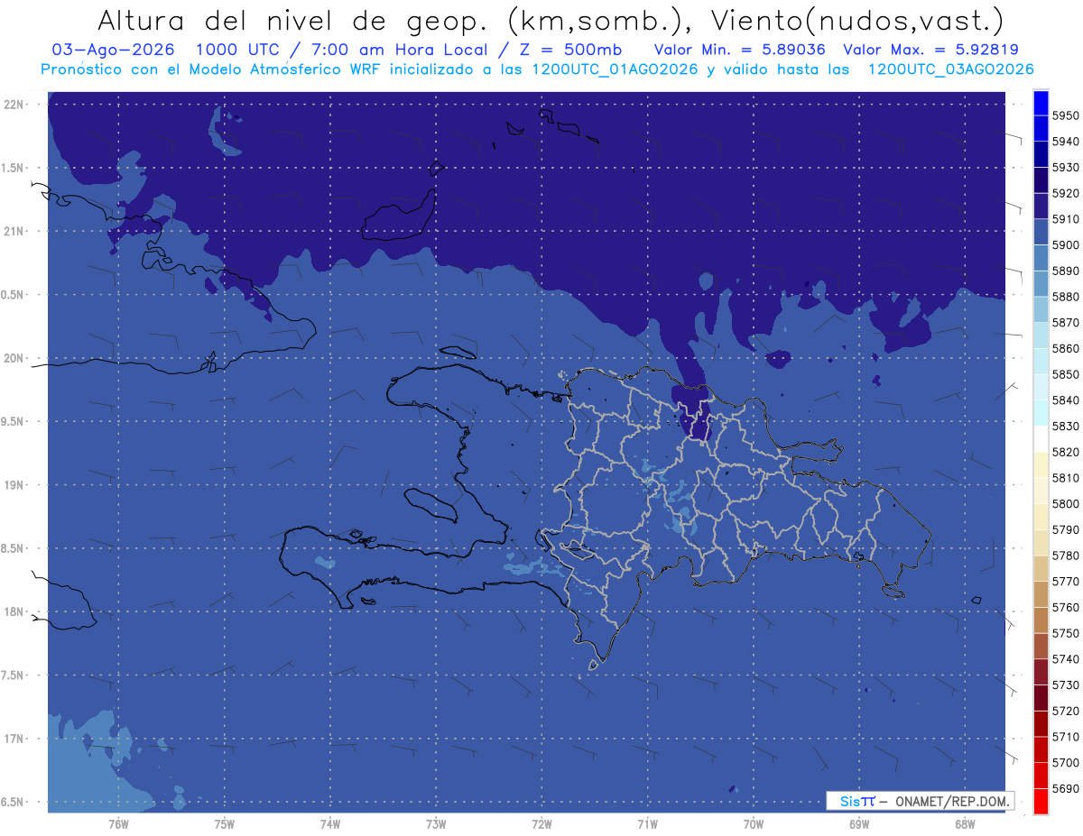The width and height of the screenshot is (1083, 836).
Task: Click the 'Z = 500mb' level text
Action: click(569, 50)
